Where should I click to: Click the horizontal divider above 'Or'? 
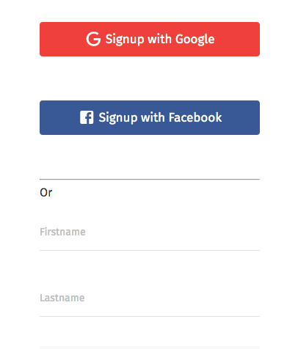150,179
